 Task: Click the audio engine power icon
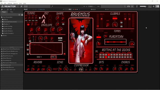153,6
